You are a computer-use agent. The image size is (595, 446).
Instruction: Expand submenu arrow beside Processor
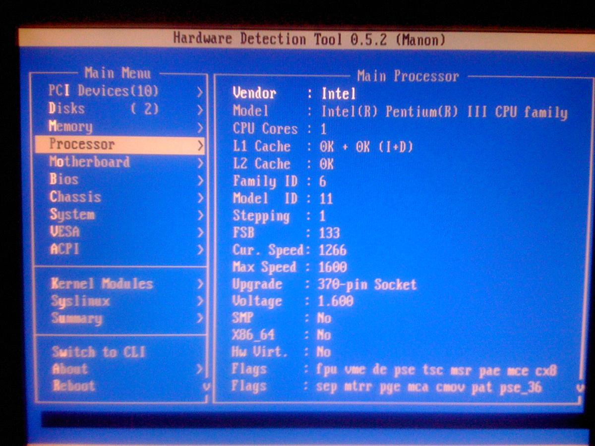[200, 145]
